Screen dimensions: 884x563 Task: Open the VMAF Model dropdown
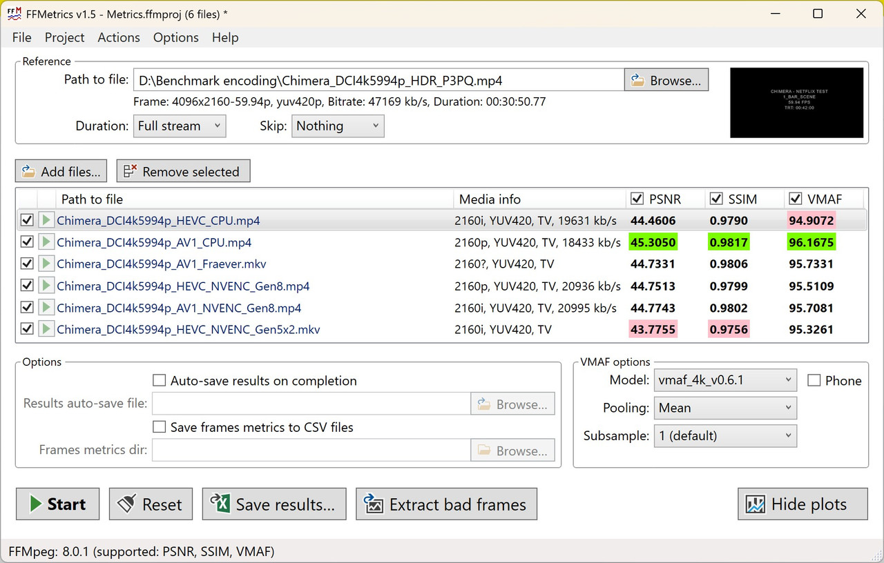click(725, 380)
